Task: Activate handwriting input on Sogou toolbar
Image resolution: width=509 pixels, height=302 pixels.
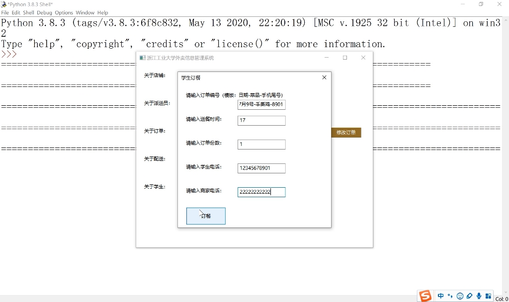Action: (x=469, y=296)
